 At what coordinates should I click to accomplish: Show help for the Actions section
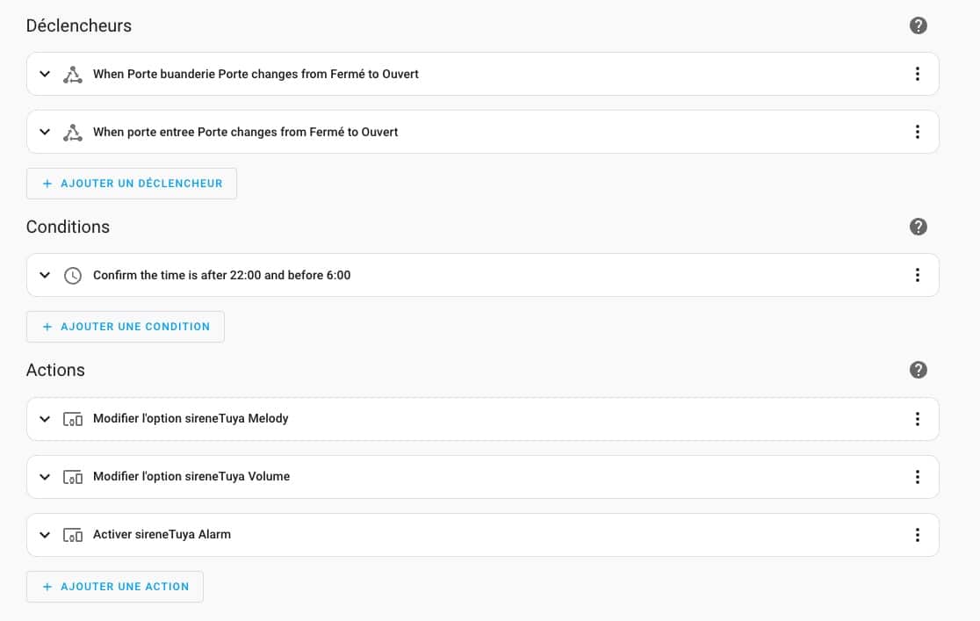click(x=918, y=370)
